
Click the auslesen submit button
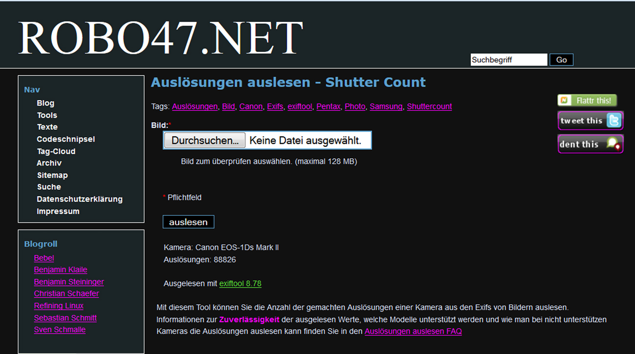188,222
